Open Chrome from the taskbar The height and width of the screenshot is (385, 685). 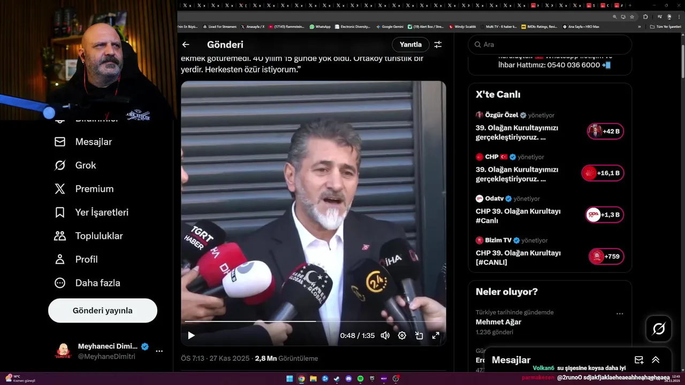click(302, 379)
